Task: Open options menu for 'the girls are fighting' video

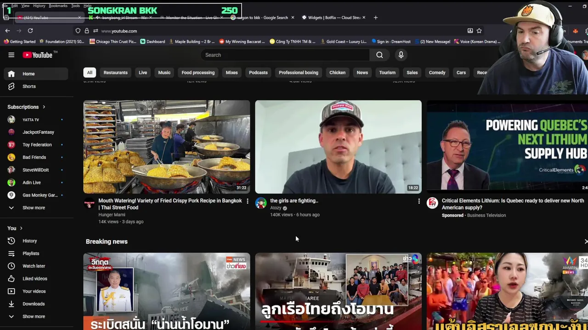Action: (x=418, y=201)
